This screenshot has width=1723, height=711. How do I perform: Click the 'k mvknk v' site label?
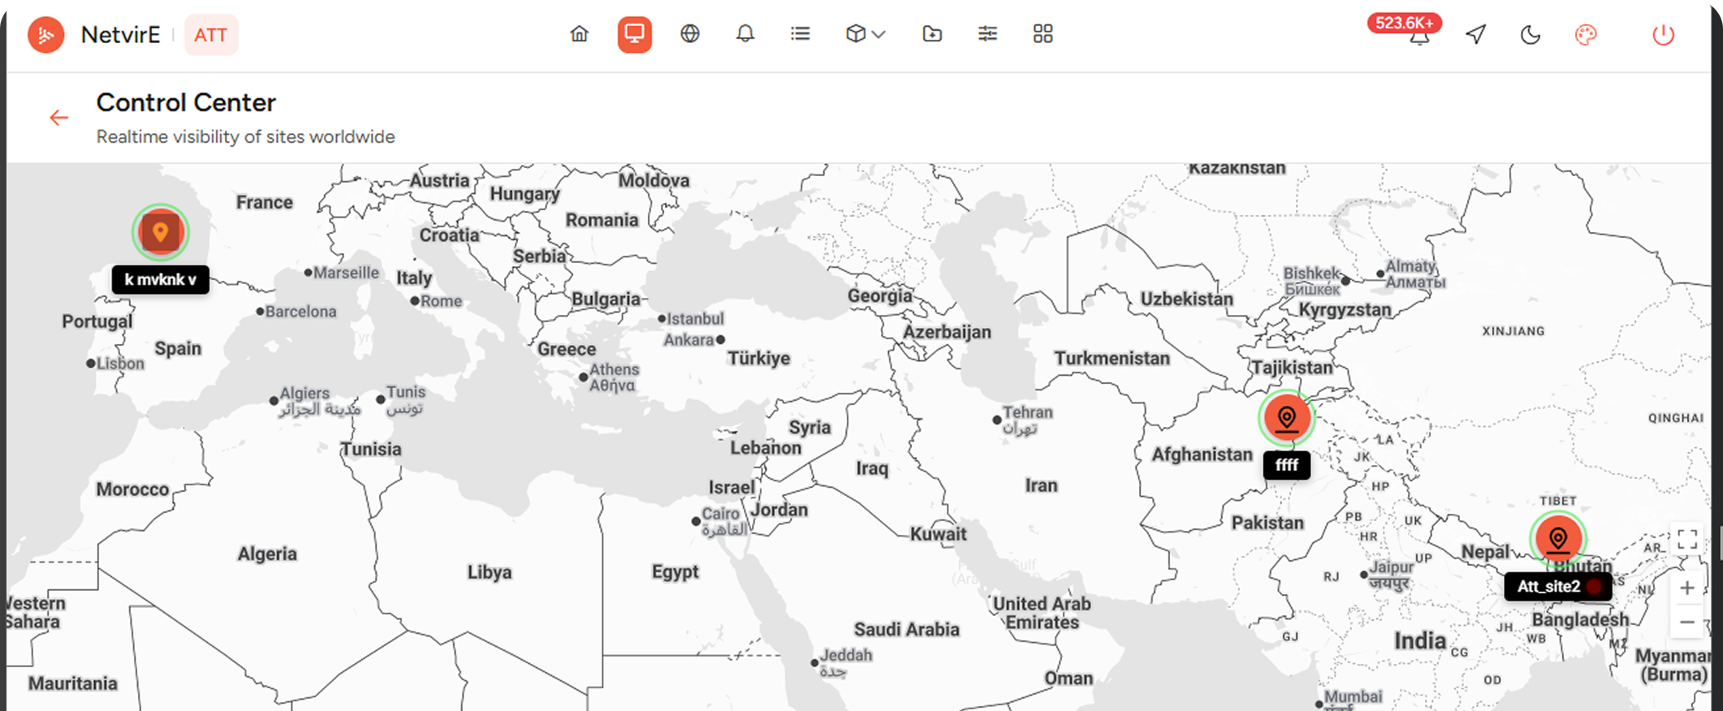(161, 280)
